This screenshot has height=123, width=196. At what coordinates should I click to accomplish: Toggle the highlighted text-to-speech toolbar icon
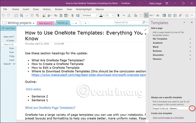click(x=146, y=15)
